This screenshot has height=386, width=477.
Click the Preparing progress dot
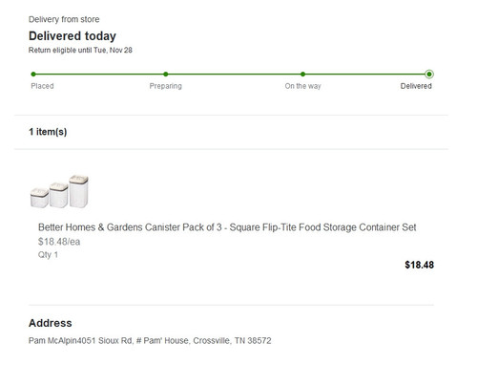166,75
